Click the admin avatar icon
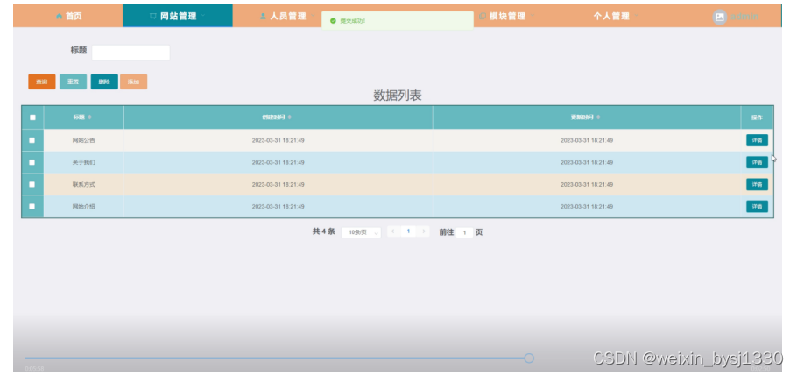797x376 pixels. point(719,17)
